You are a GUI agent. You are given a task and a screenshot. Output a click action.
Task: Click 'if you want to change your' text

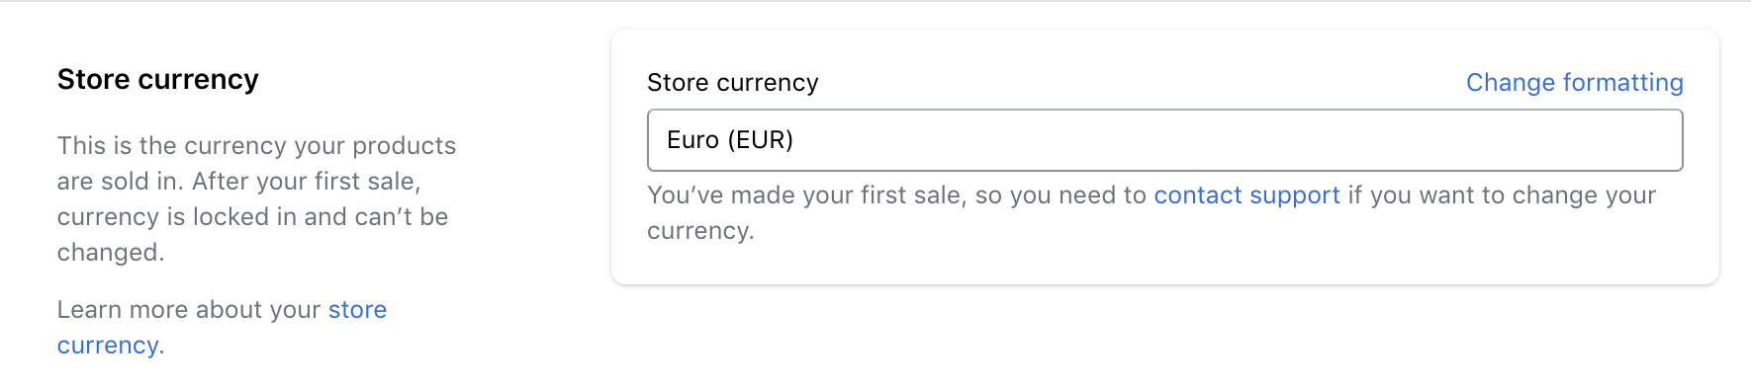[x=1502, y=195]
